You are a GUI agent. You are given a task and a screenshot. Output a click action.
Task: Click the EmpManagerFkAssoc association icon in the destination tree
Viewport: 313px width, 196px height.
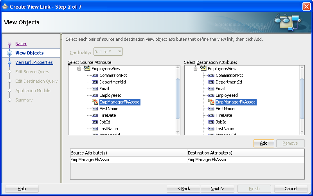211,102
